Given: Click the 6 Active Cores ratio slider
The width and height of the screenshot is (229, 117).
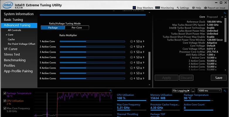Looking at the screenshot, I should point(92,68).
